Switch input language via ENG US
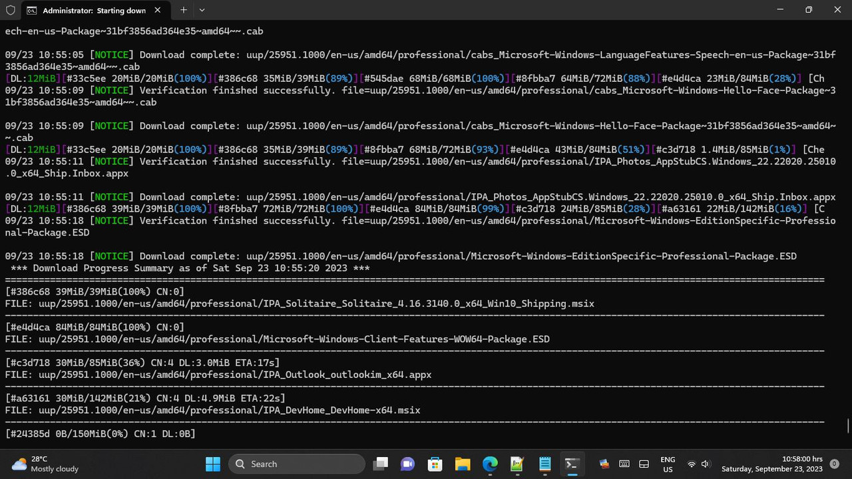The height and width of the screenshot is (479, 852). click(x=668, y=464)
